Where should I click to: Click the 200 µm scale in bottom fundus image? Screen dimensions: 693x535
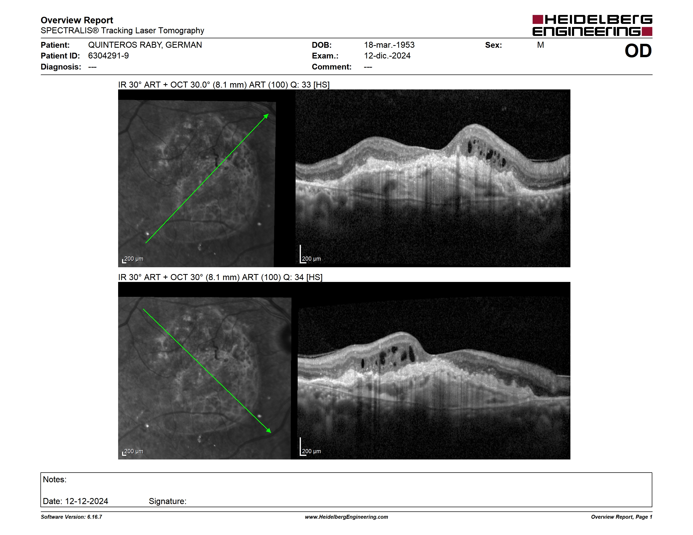tap(133, 451)
